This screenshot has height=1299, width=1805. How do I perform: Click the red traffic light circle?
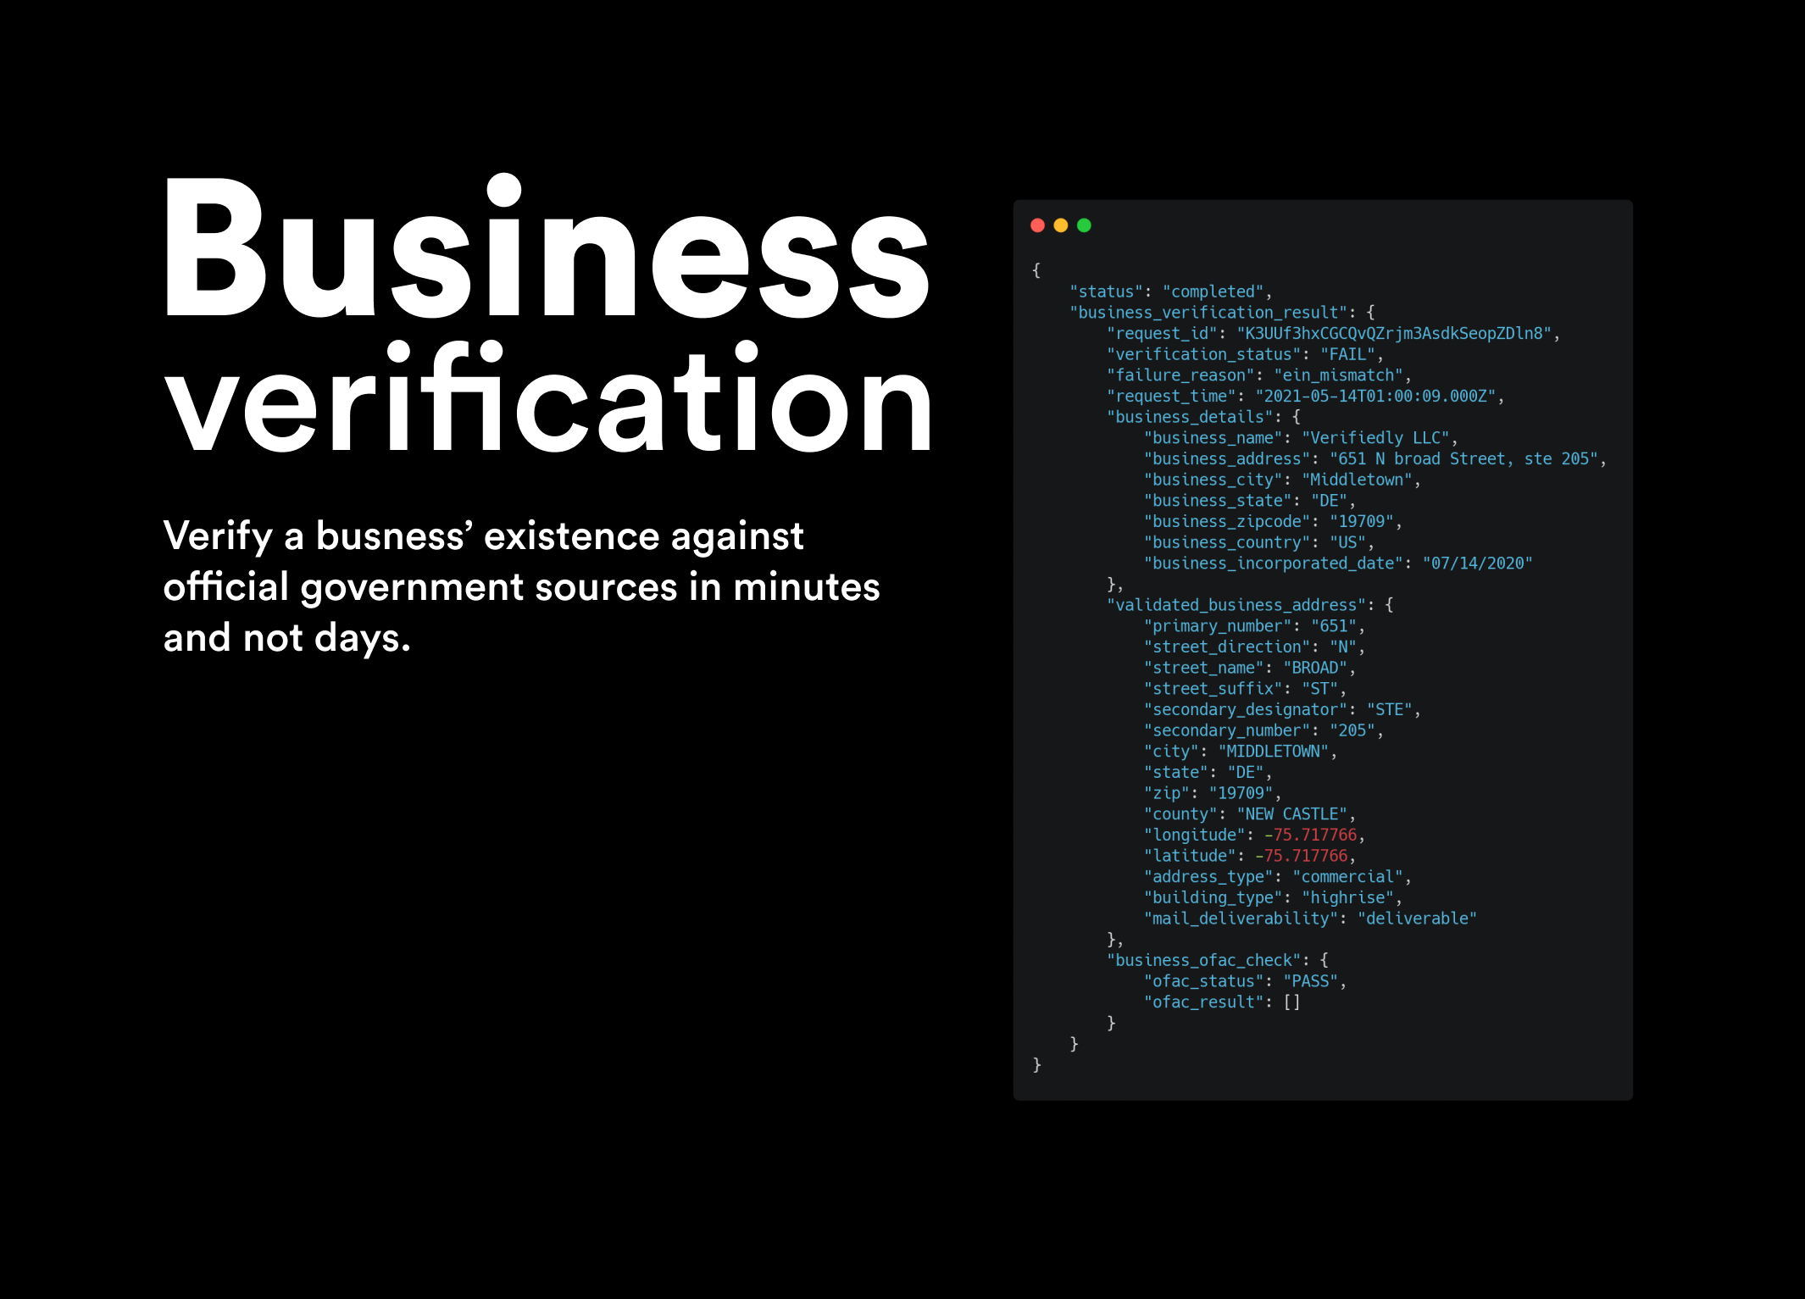[1037, 225]
